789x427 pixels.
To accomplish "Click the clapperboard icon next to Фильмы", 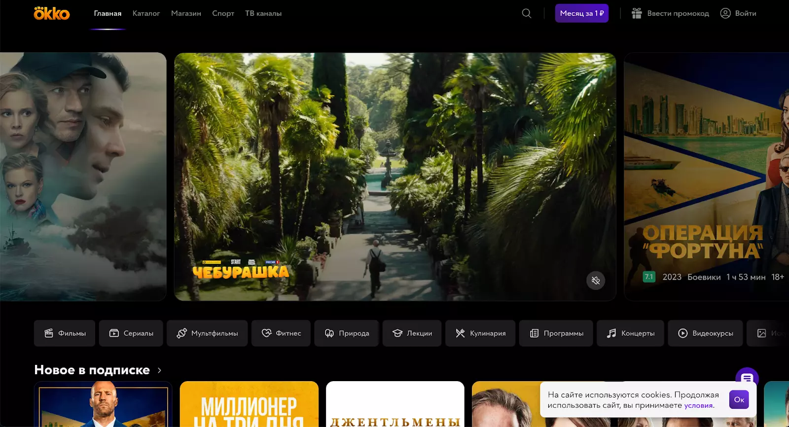I will tap(49, 333).
